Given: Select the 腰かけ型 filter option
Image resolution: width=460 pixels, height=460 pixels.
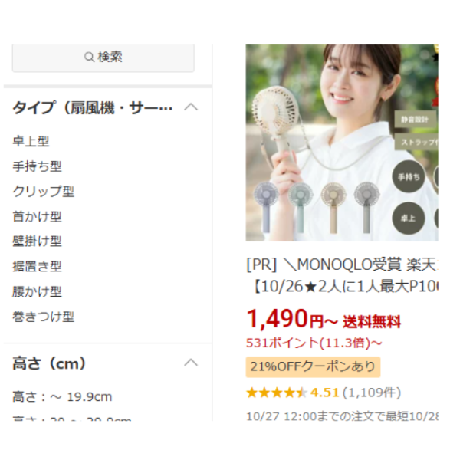Looking at the screenshot, I should coord(37,291).
